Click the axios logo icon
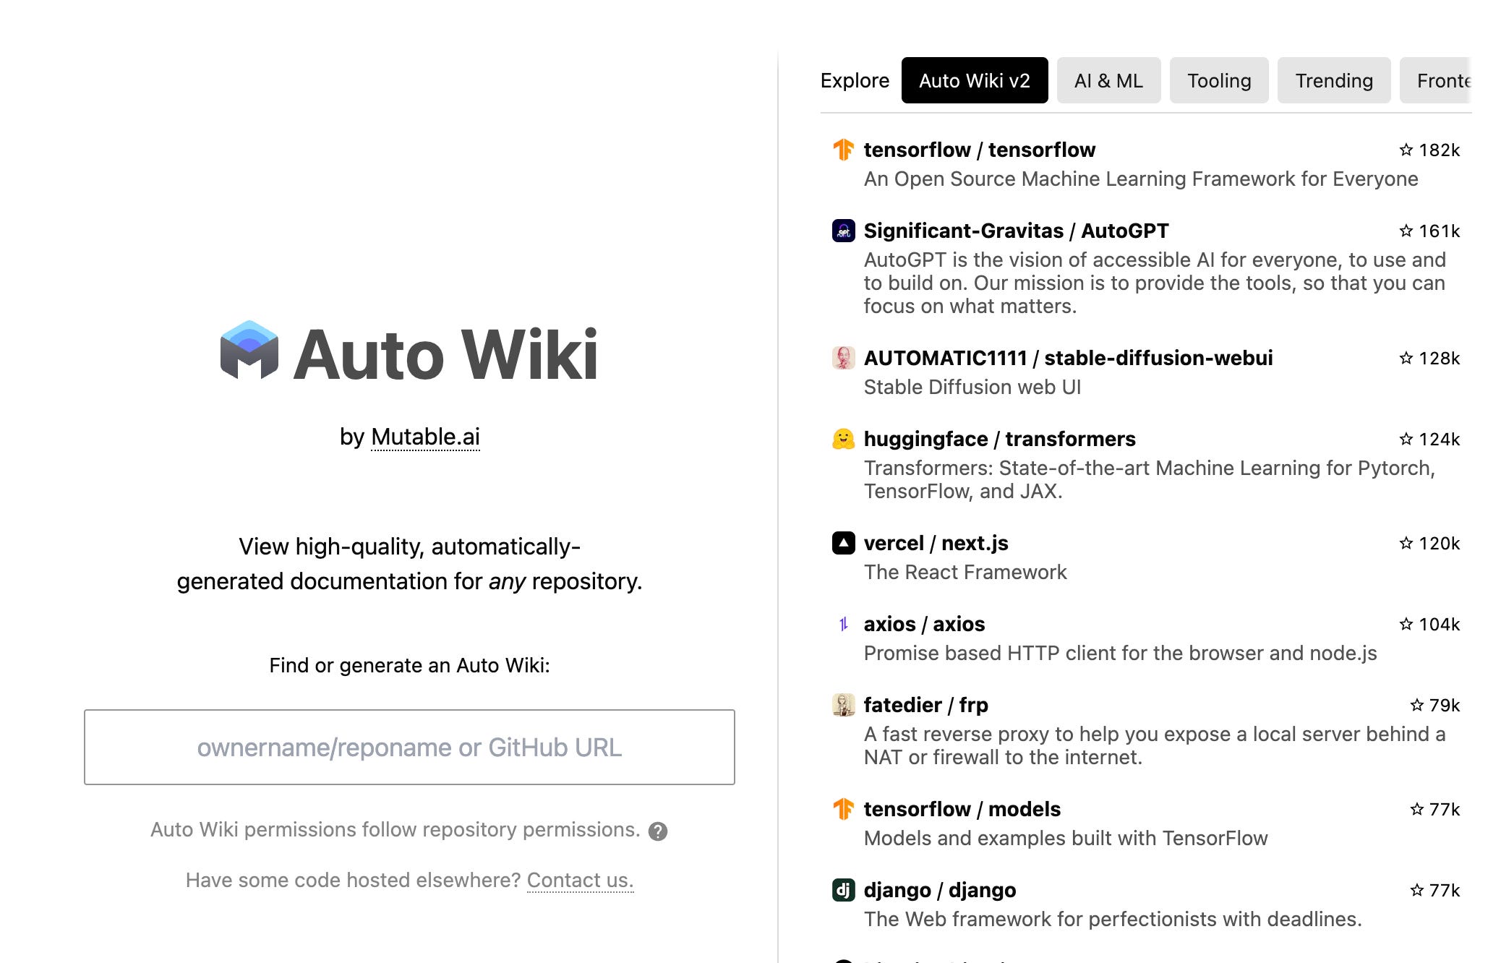1501x963 pixels. tap(843, 624)
